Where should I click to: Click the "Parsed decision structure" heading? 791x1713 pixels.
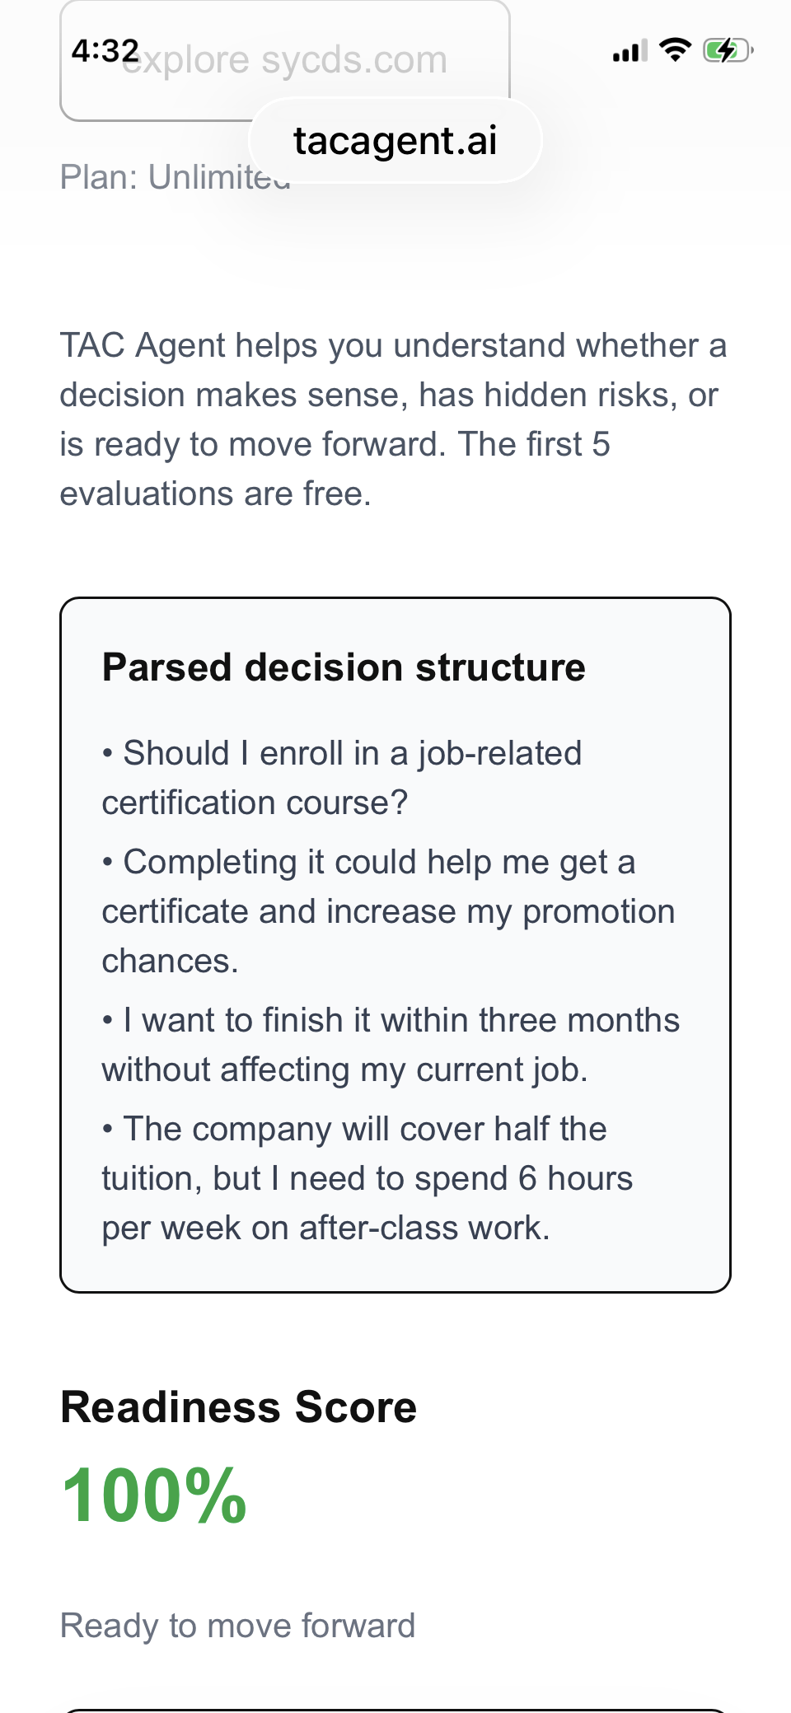[344, 667]
